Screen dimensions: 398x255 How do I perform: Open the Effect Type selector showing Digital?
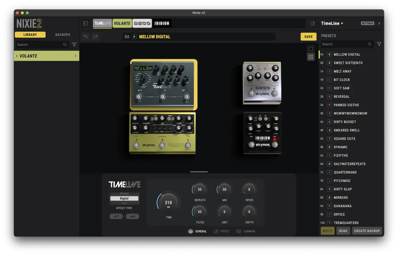(x=124, y=198)
